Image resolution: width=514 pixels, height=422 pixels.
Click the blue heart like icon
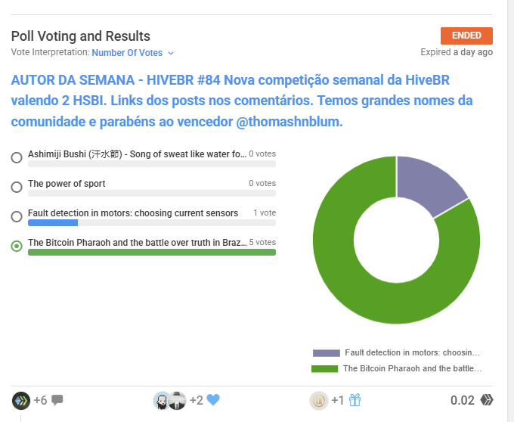(213, 400)
